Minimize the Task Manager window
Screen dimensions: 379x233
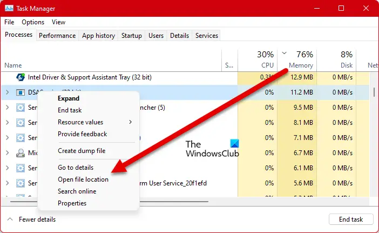[317, 8]
